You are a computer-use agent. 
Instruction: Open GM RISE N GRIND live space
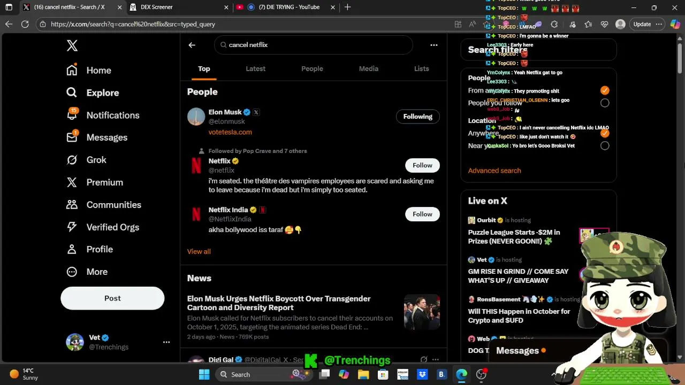(x=518, y=276)
